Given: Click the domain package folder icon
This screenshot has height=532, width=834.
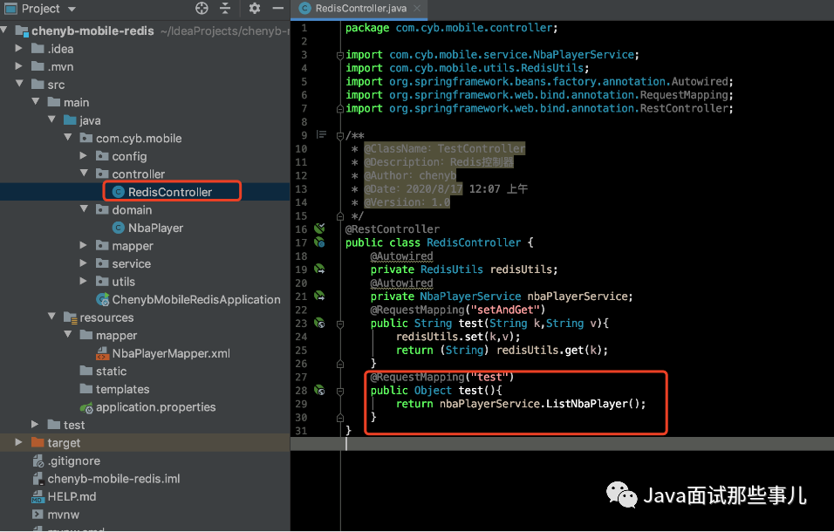Looking at the screenshot, I should point(102,209).
